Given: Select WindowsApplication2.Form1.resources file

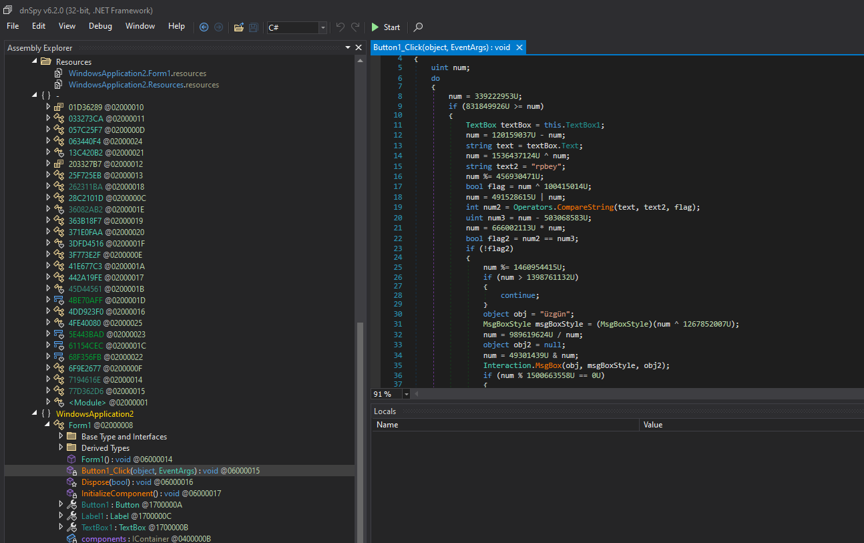Looking at the screenshot, I should [137, 73].
